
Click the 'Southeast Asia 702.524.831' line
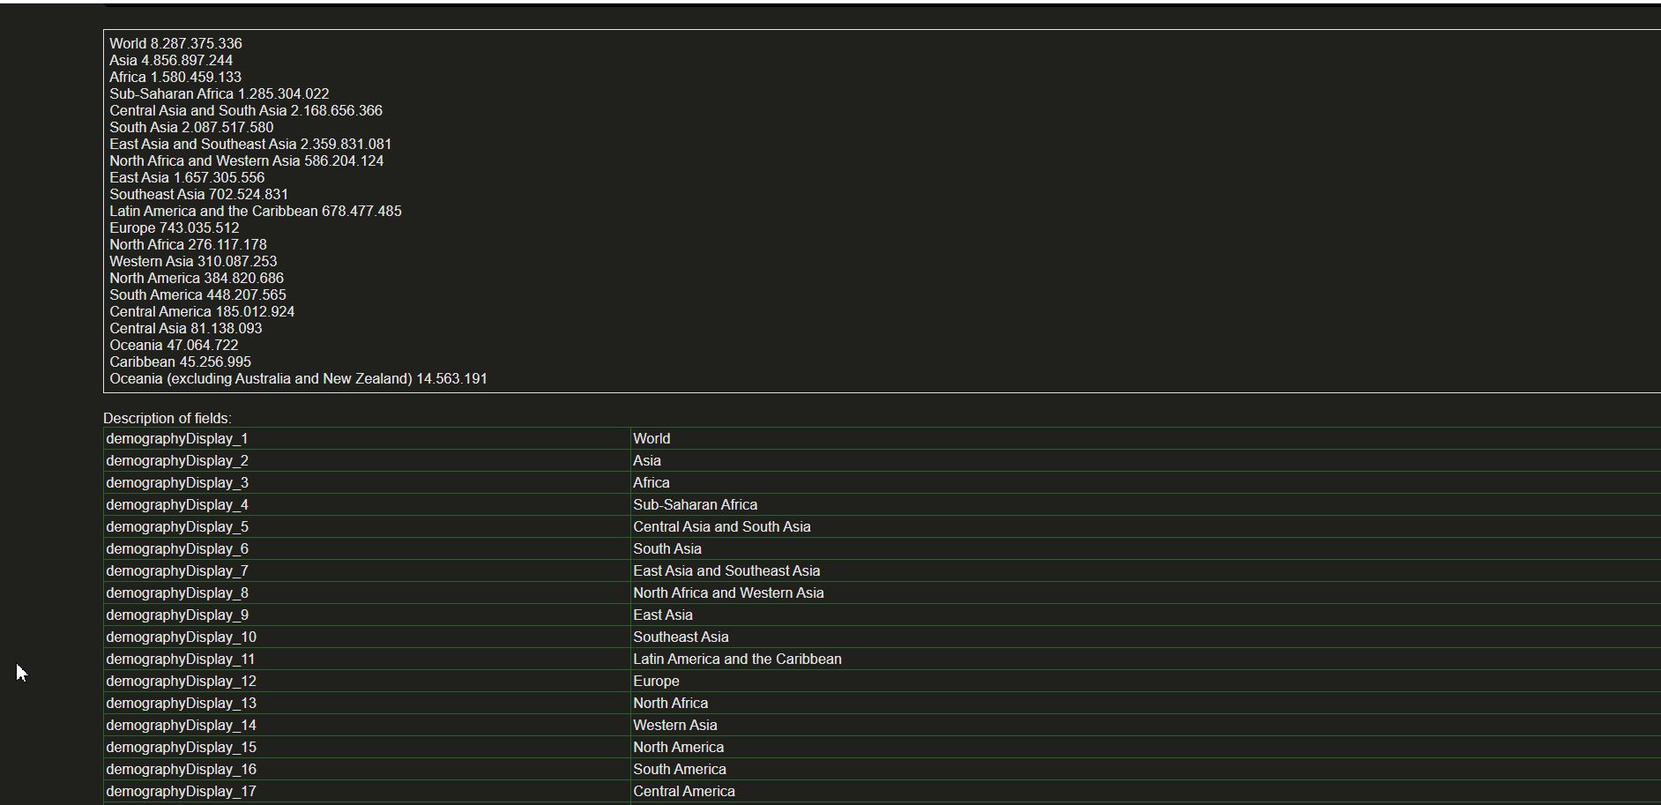(199, 194)
